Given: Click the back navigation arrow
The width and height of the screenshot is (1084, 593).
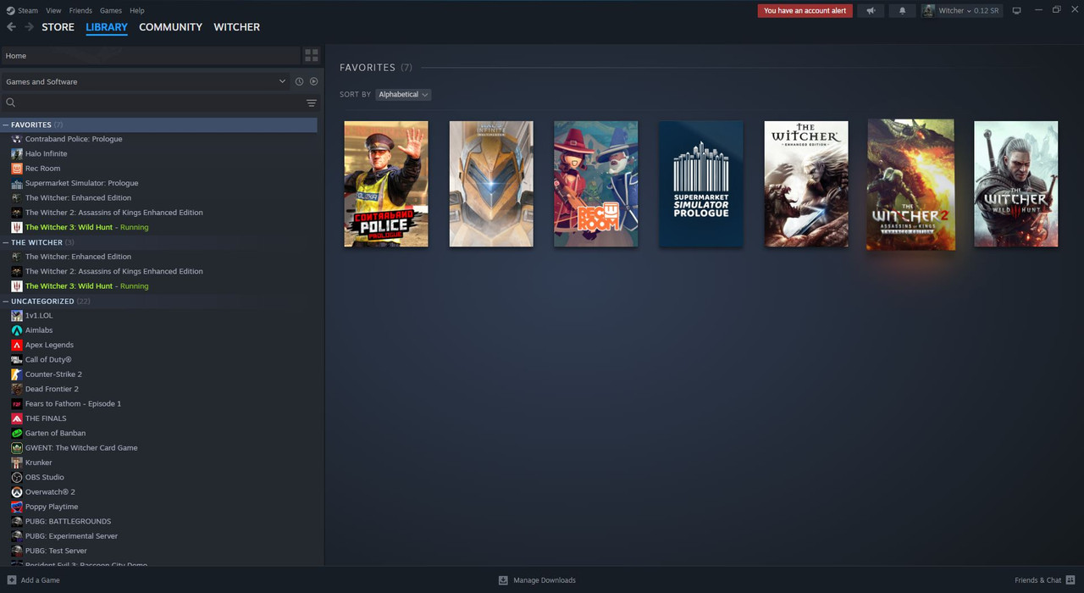Looking at the screenshot, I should click(x=11, y=27).
